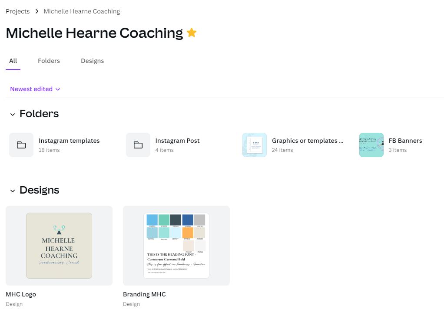The width and height of the screenshot is (444, 319).
Task: Open FB Banners folder name
Action: click(x=405, y=141)
